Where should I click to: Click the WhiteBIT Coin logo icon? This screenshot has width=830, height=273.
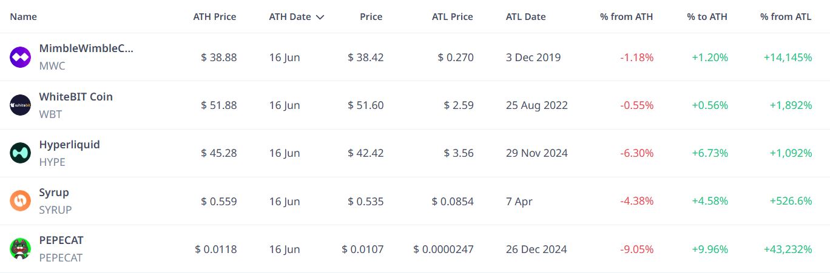pos(20,105)
